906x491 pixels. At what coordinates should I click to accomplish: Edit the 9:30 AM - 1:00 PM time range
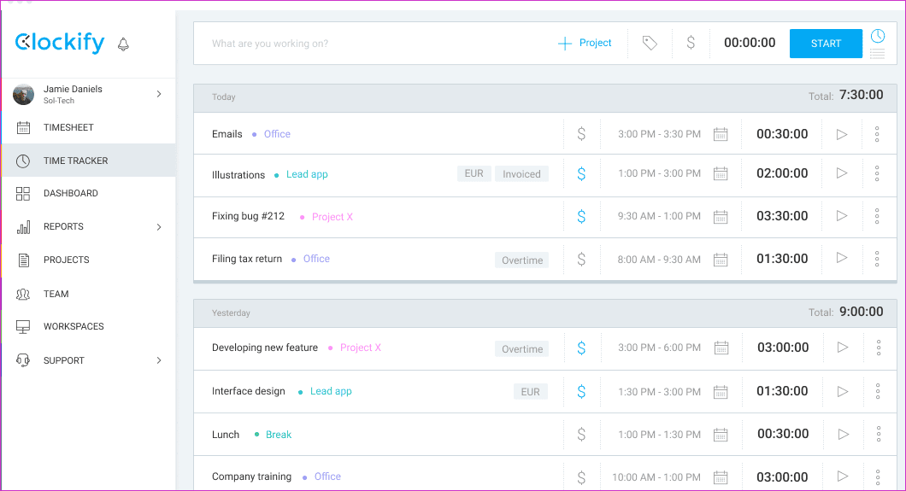tap(659, 216)
